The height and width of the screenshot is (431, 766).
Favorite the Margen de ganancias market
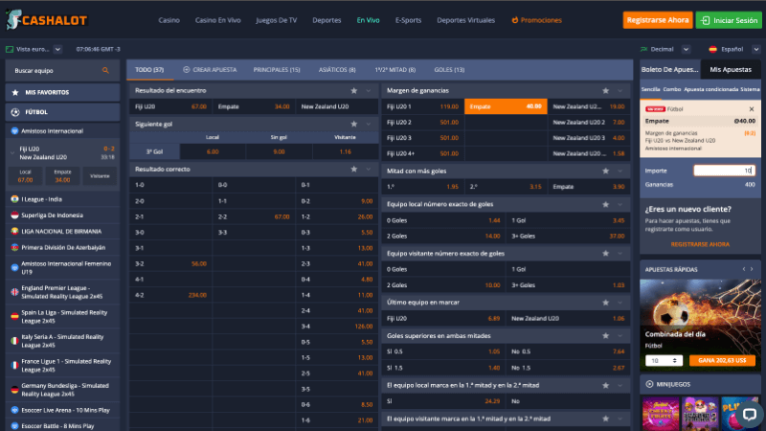(x=606, y=90)
